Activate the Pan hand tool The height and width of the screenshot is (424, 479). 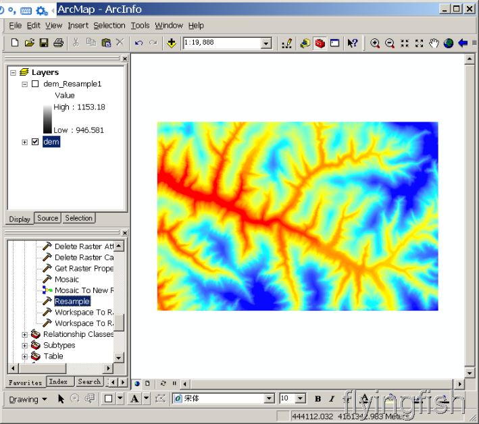434,43
